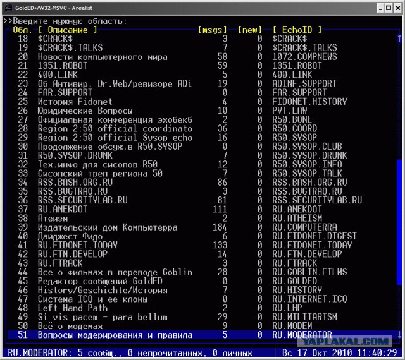Select area 36 RSS.SECURITYLAB.RU

(x=202, y=200)
